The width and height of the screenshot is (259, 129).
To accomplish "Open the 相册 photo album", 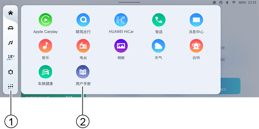I will (121, 46).
